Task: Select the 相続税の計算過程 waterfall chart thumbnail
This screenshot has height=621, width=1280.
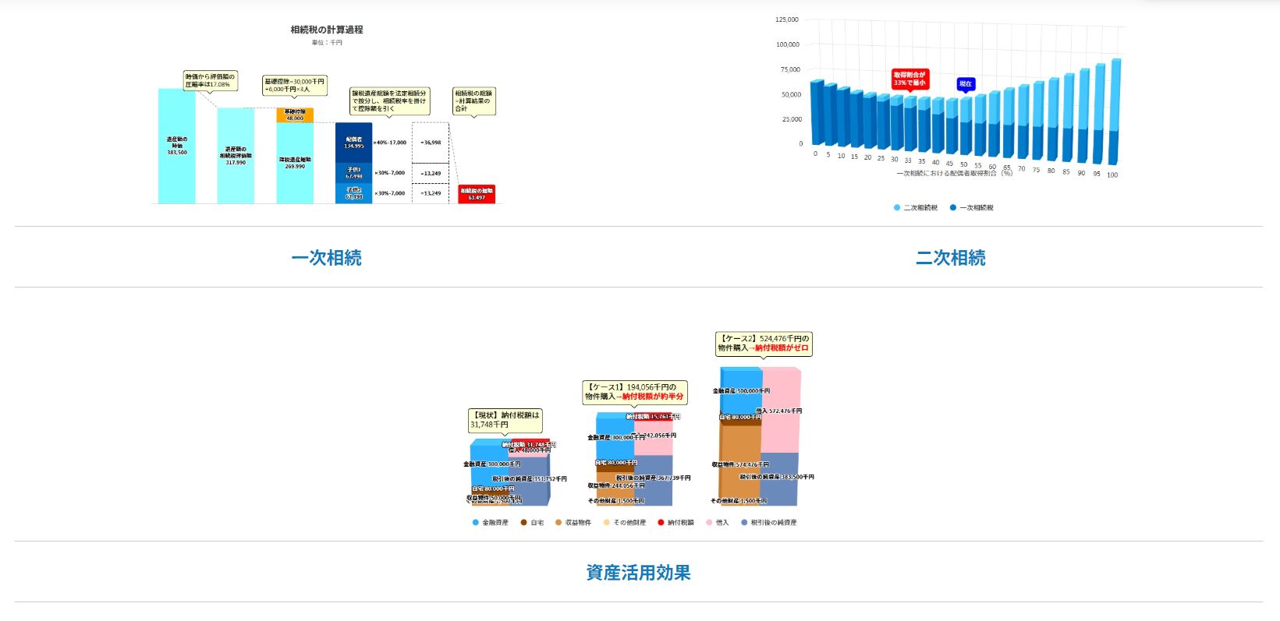Action: coord(326,117)
